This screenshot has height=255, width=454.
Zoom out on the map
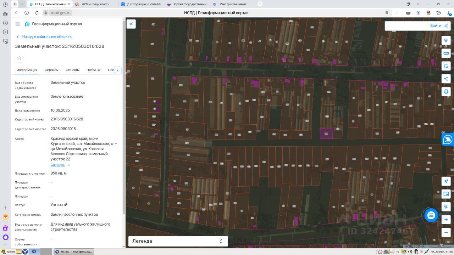446,232
